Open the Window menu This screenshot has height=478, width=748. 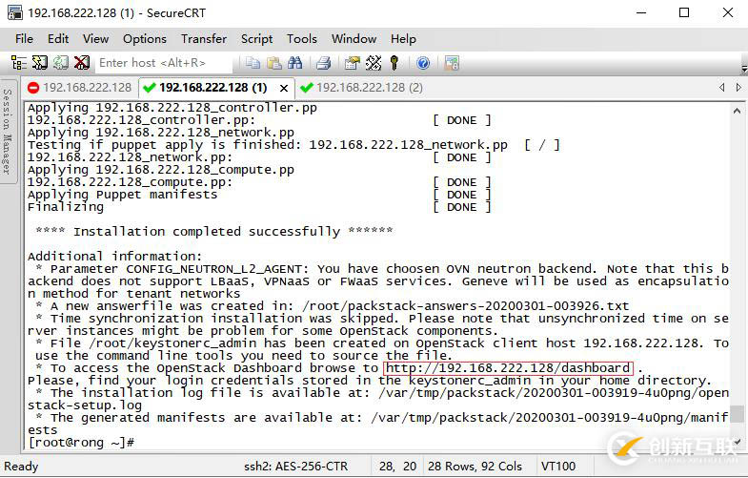pyautogui.click(x=354, y=39)
